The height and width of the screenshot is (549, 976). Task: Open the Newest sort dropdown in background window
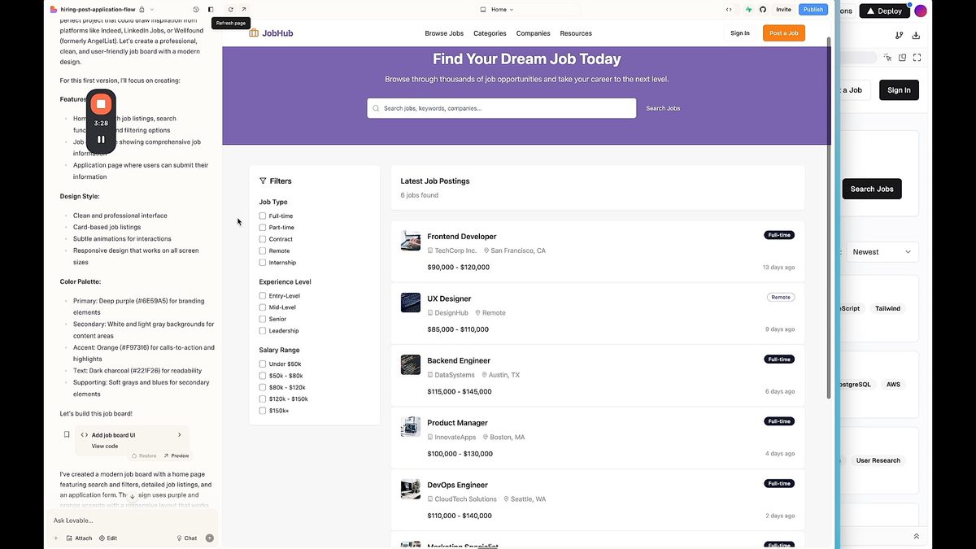click(x=883, y=252)
